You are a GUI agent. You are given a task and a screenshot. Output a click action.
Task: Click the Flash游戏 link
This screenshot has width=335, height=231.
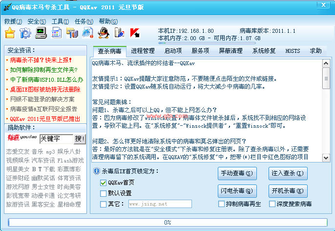coord(70,161)
